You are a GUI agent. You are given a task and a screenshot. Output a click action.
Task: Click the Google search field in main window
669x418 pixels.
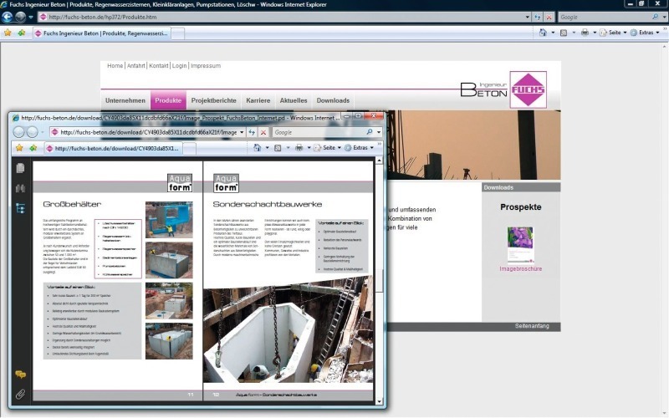coord(602,17)
